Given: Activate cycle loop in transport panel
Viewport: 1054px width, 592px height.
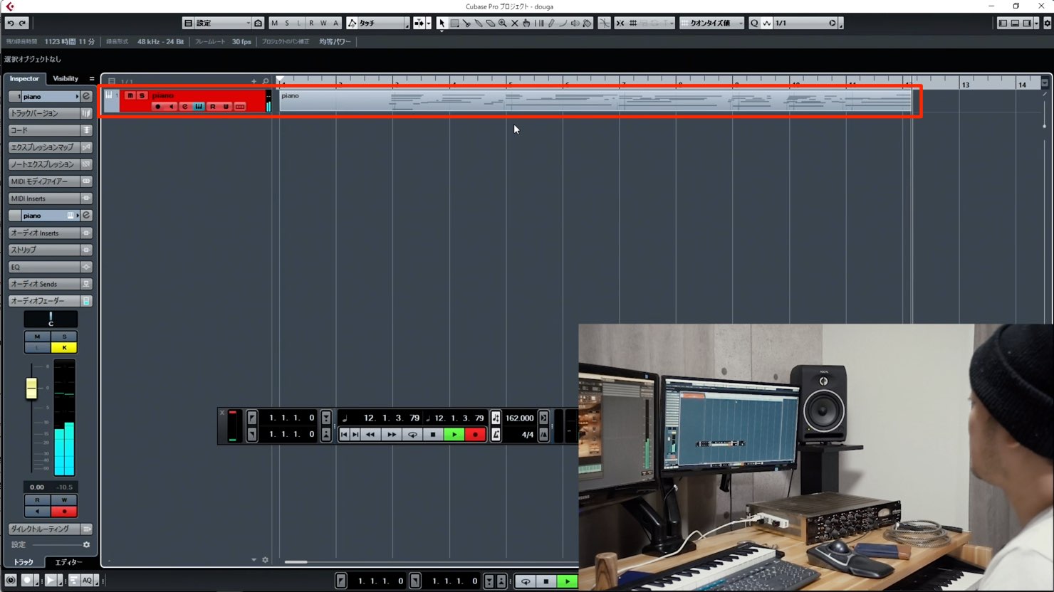Looking at the screenshot, I should (412, 435).
